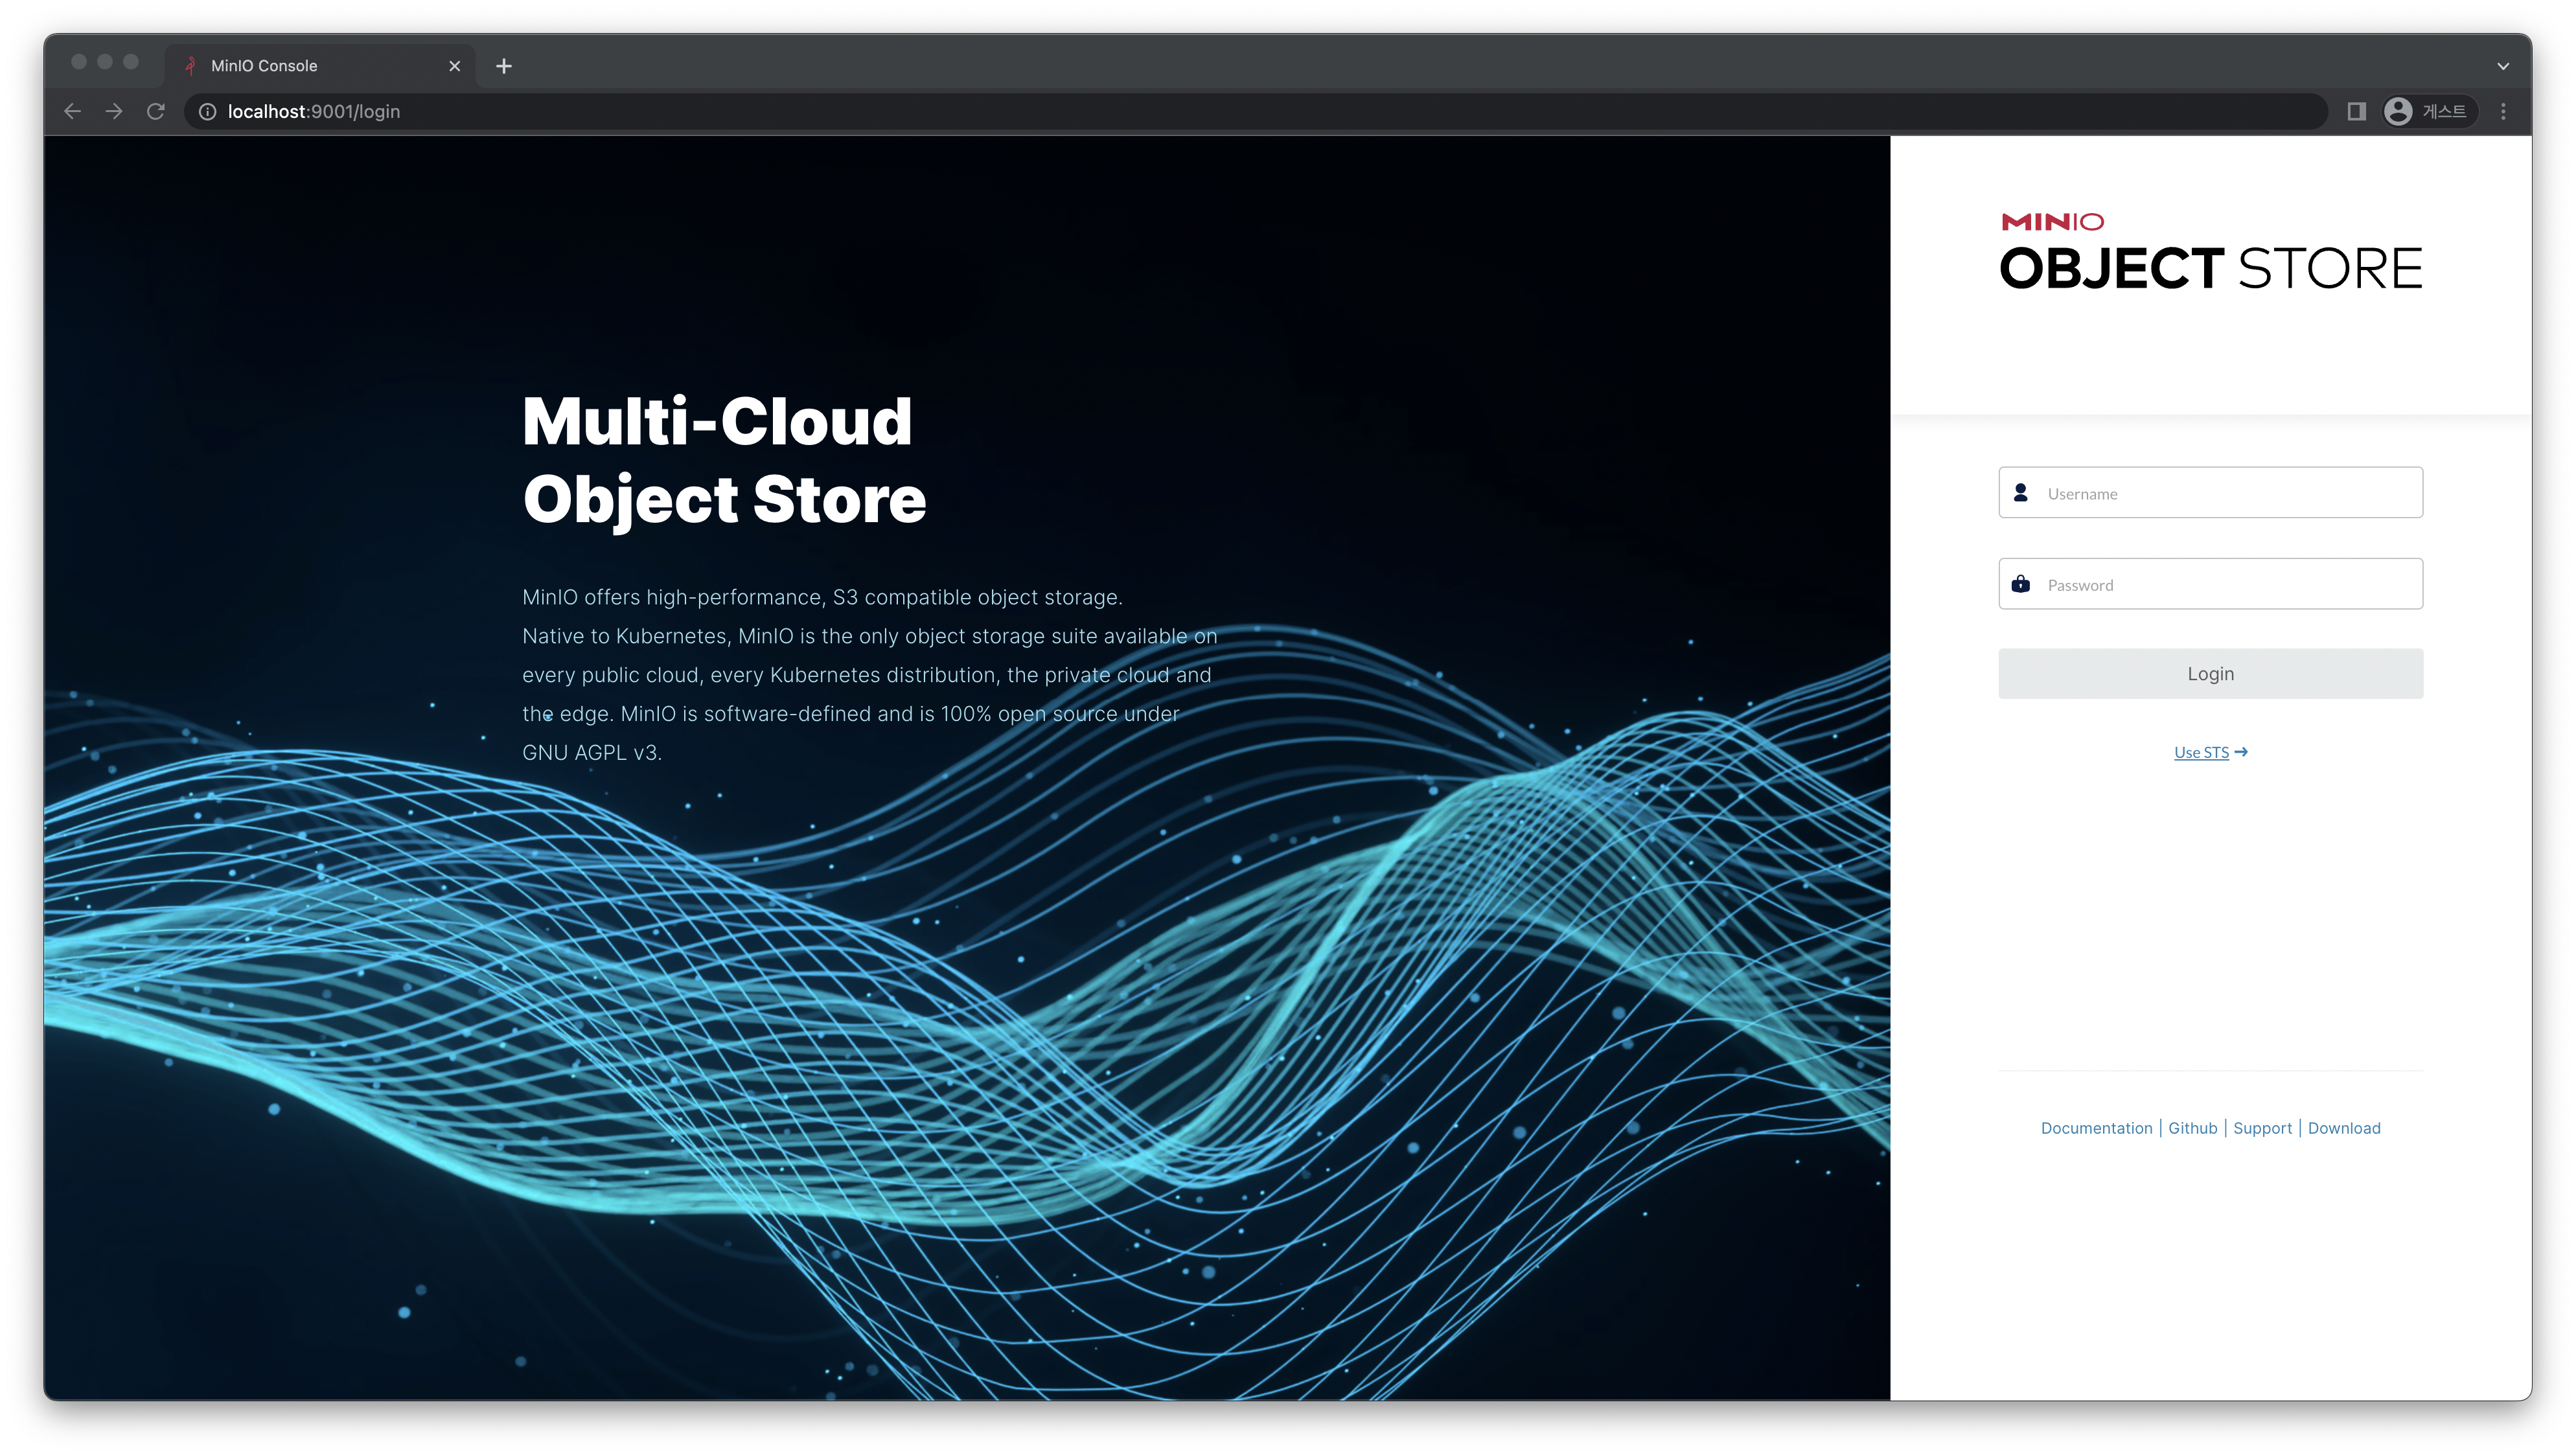Open the Github link

coord(2192,1128)
